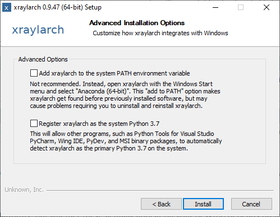Click the 'Unknown, Inc.' branding text
The image size is (280, 217).
tap(24, 190)
